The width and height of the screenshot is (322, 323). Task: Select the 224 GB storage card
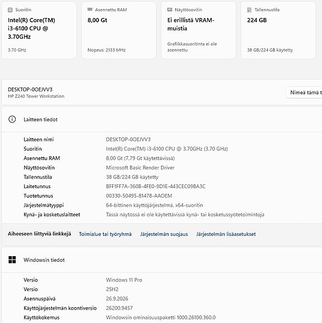[278, 30]
